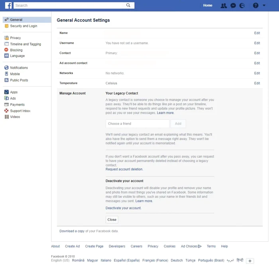Image resolution: width=279 pixels, height=274 pixels.
Task: Open Timeline and Tagging settings
Action: pyautogui.click(x=26, y=44)
